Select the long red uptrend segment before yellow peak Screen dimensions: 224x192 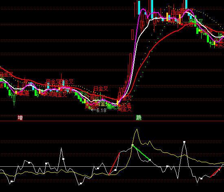(114, 163)
